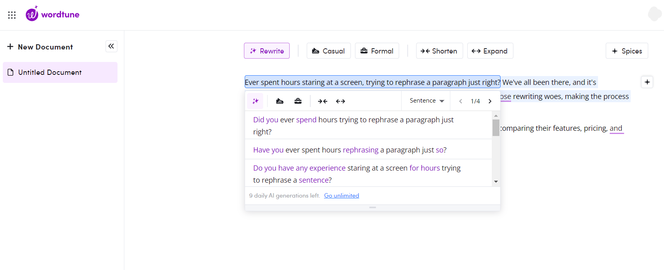Image resolution: width=664 pixels, height=270 pixels.
Task: Switch to Casual tone
Action: (328, 51)
